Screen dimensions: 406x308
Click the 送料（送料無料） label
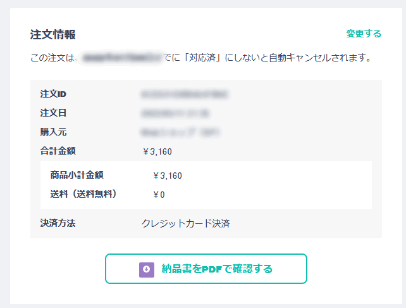coord(83,194)
